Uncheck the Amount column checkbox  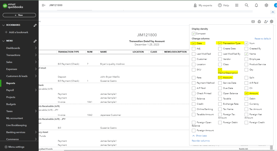click(246, 93)
